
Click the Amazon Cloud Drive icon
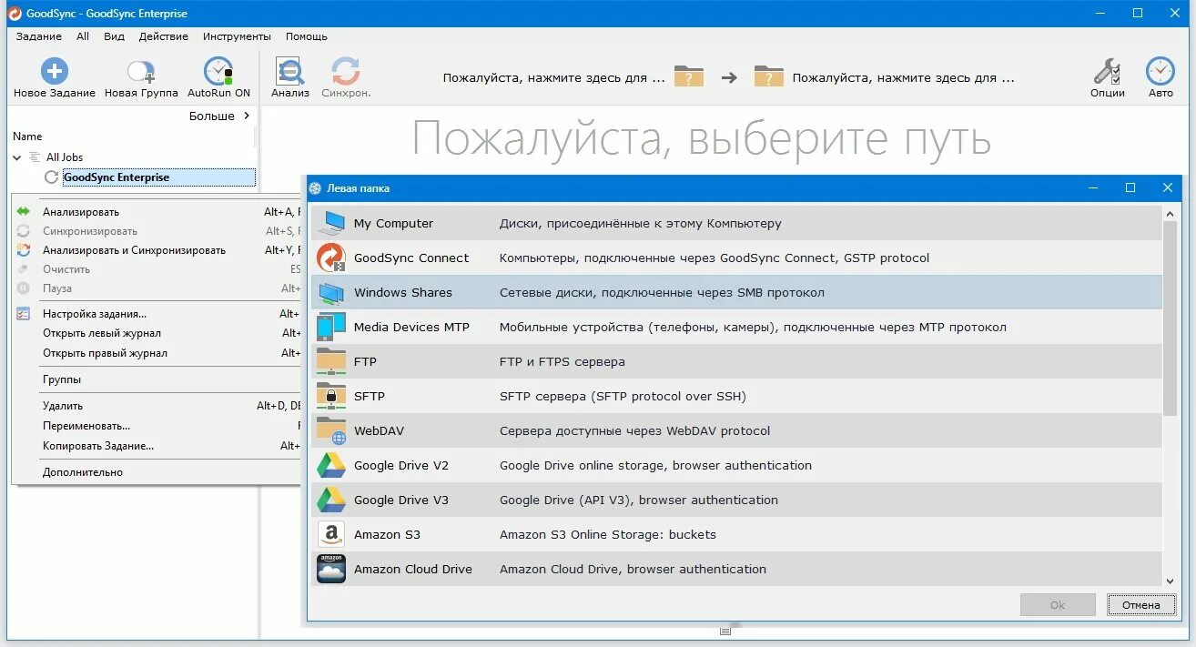coord(331,569)
